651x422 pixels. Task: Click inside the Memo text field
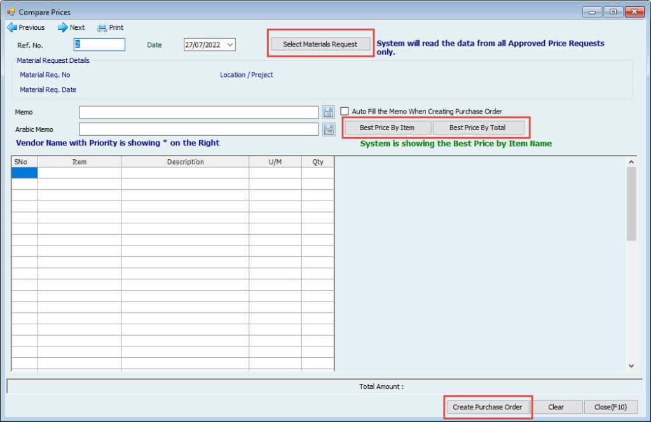(199, 112)
